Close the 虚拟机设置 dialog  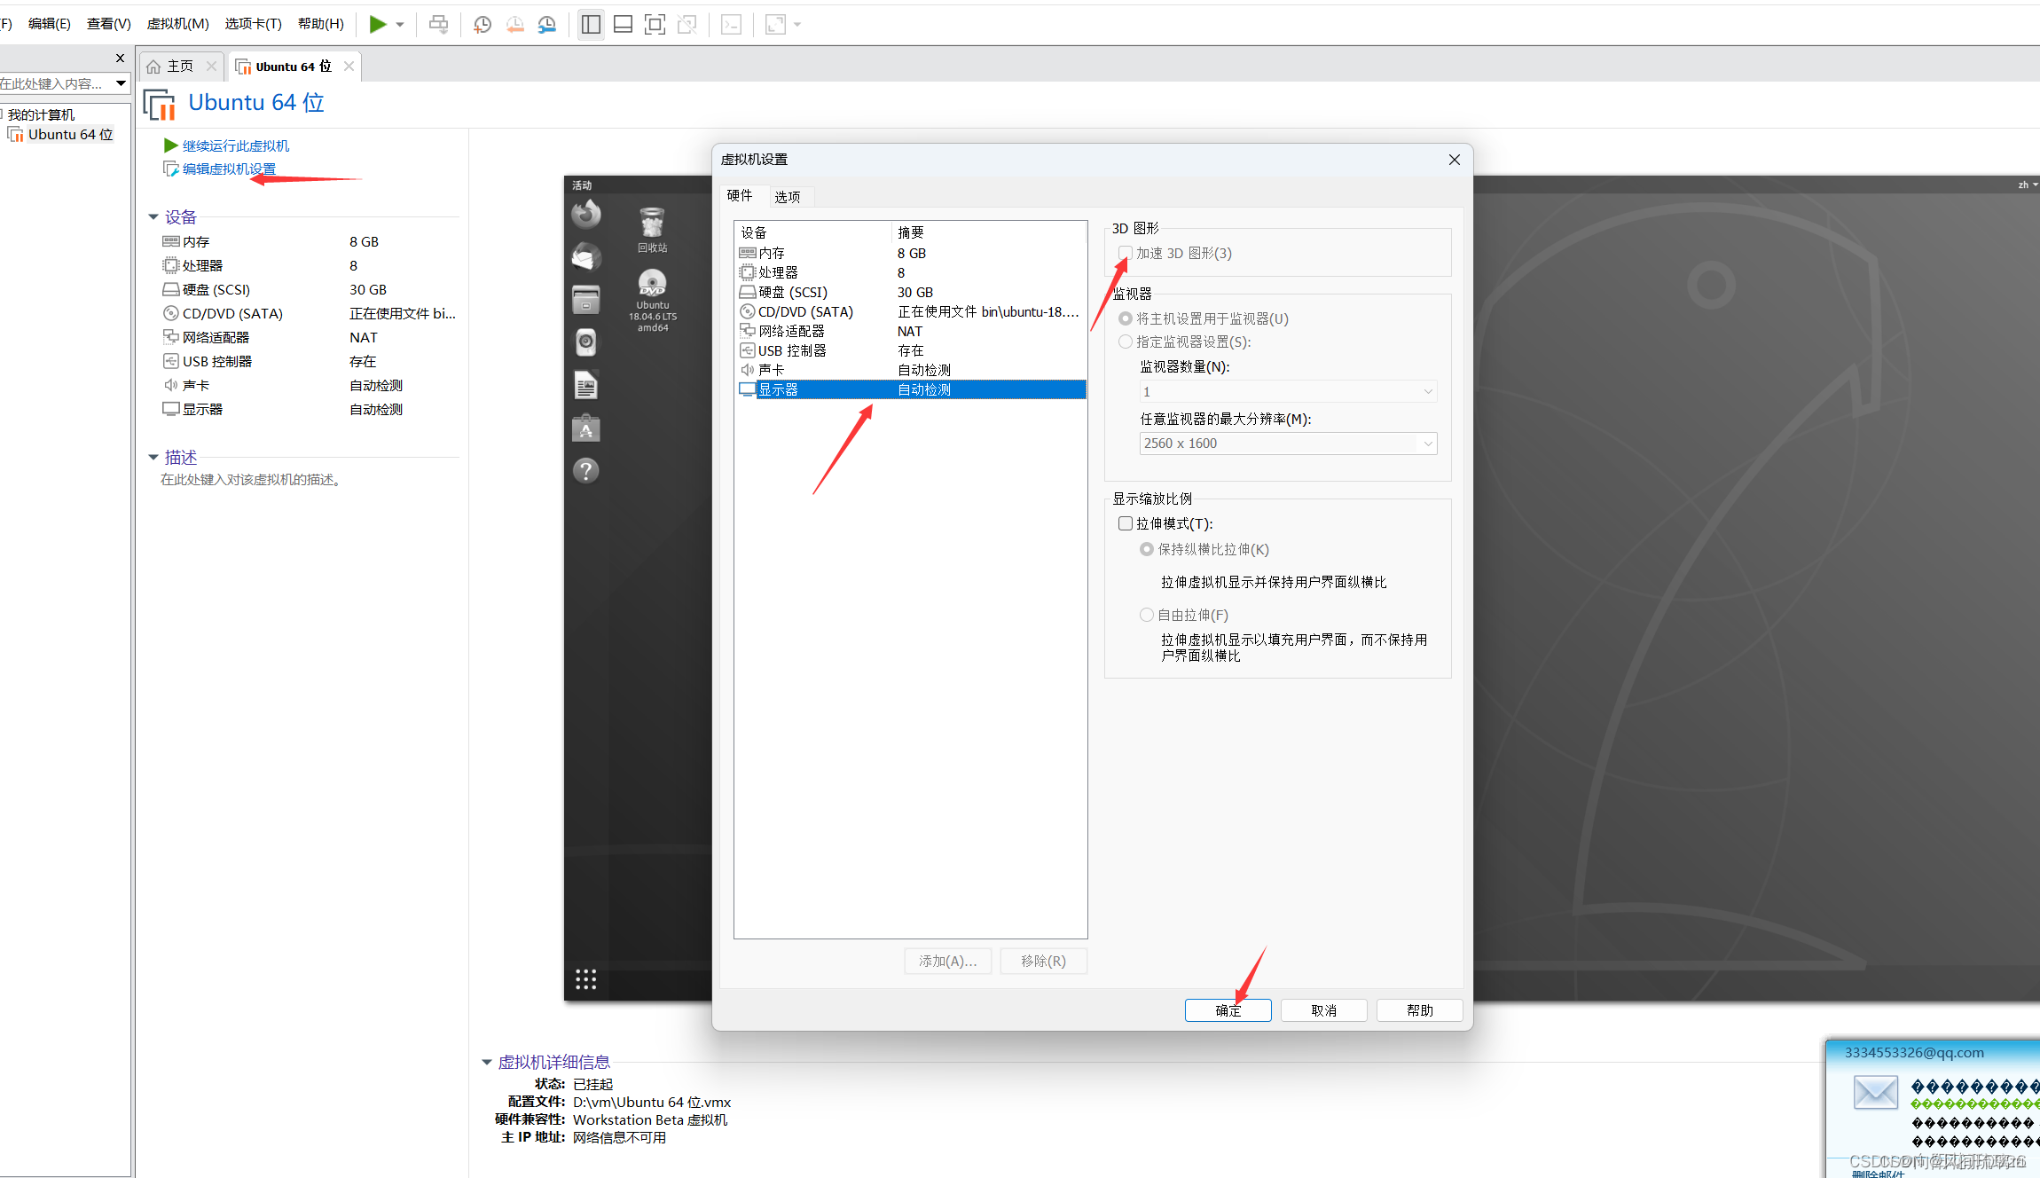pyautogui.click(x=1455, y=160)
